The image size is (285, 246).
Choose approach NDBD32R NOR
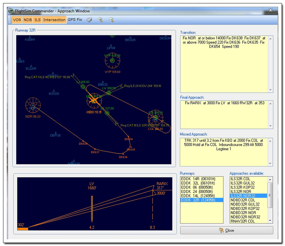[x=248, y=213]
